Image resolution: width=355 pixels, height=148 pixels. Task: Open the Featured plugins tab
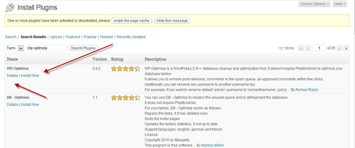click(73, 37)
